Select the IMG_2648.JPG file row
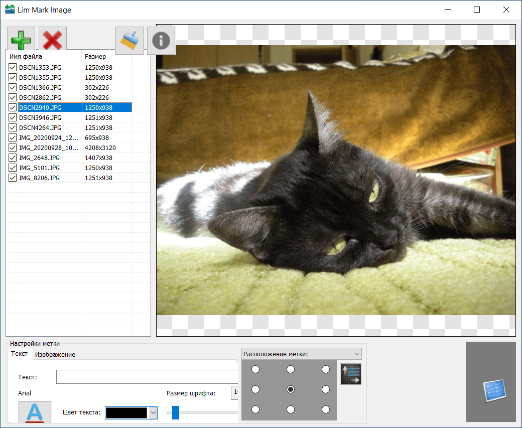The image size is (522, 428). [69, 158]
